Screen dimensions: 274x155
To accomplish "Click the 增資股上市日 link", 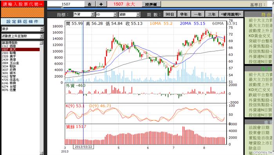I will tap(260, 143).
